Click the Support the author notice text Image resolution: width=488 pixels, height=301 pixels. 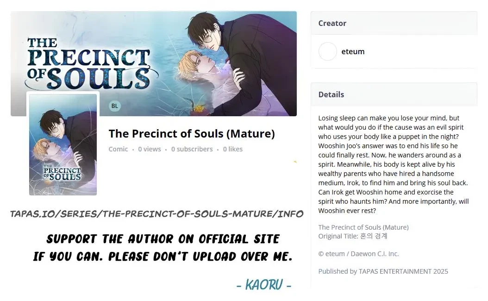163,248
